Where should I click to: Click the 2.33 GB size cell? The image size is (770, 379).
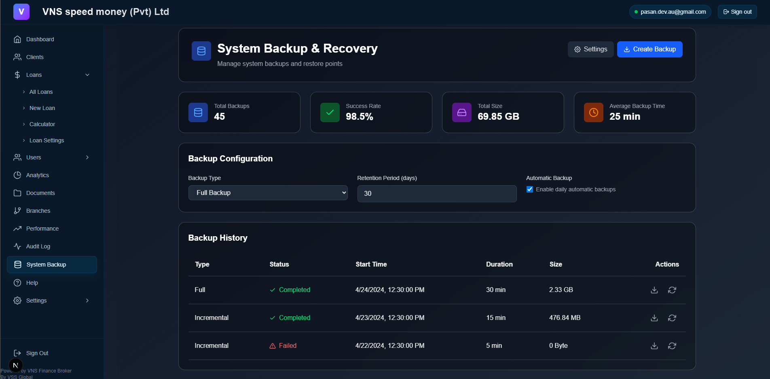pyautogui.click(x=561, y=290)
